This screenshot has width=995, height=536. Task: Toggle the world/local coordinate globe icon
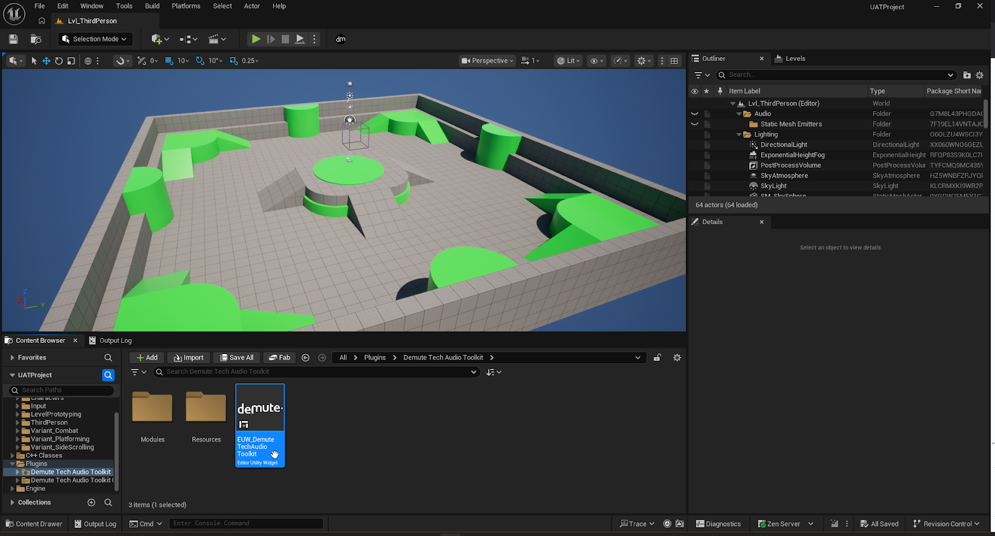click(88, 61)
